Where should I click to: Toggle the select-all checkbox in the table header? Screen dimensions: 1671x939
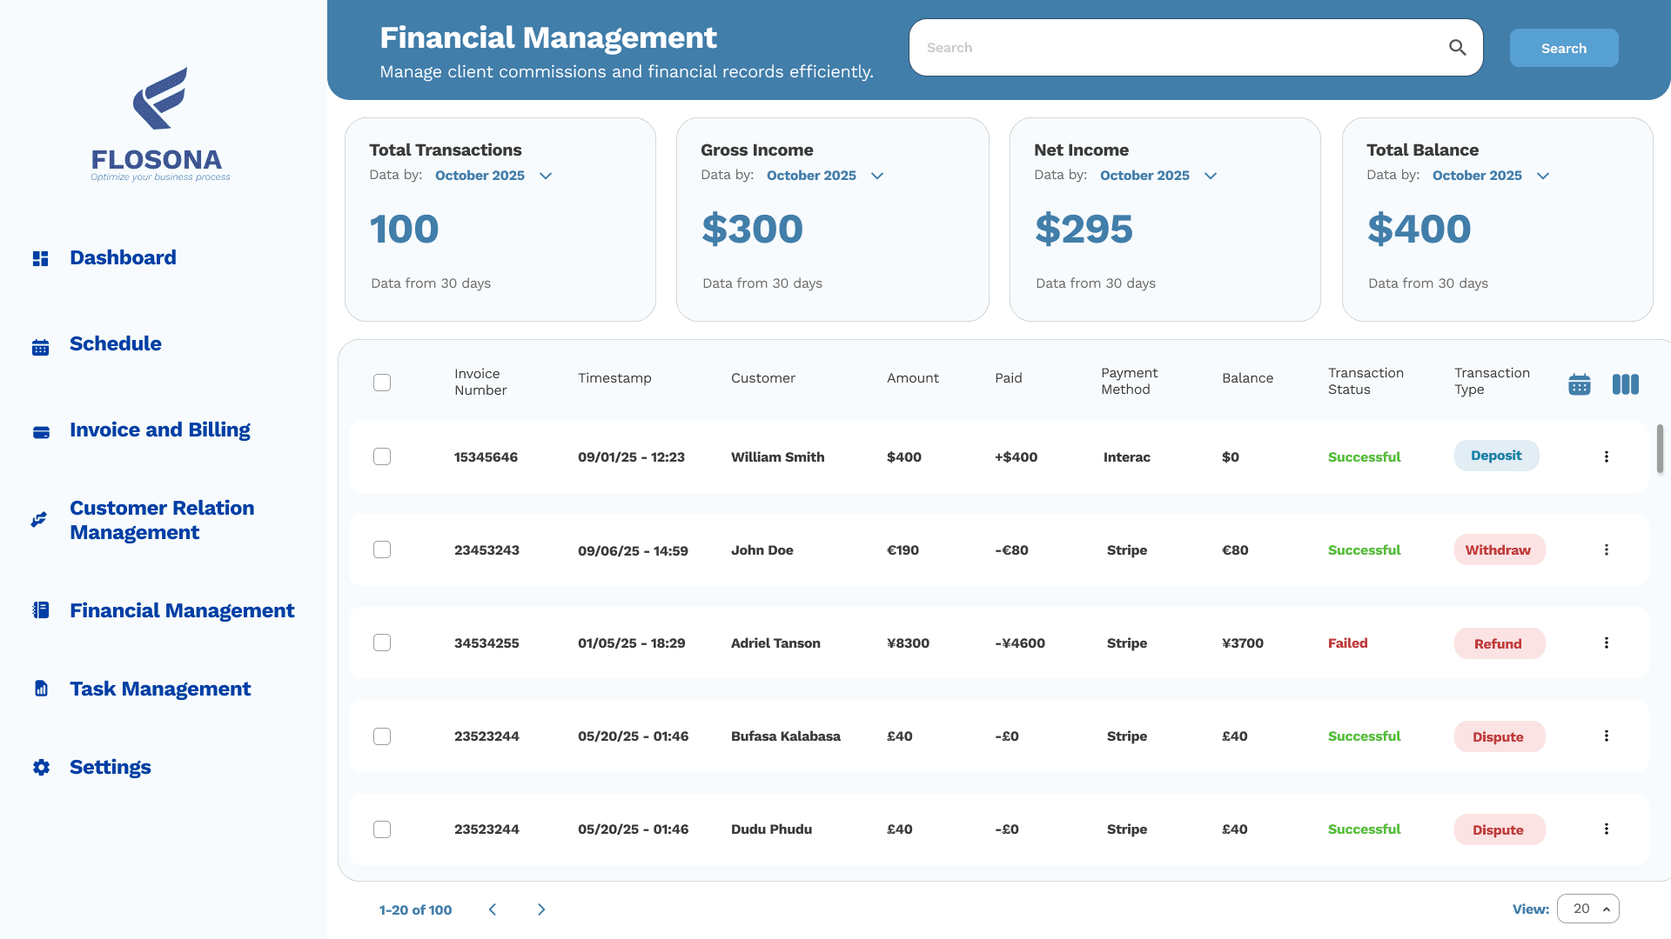click(381, 382)
